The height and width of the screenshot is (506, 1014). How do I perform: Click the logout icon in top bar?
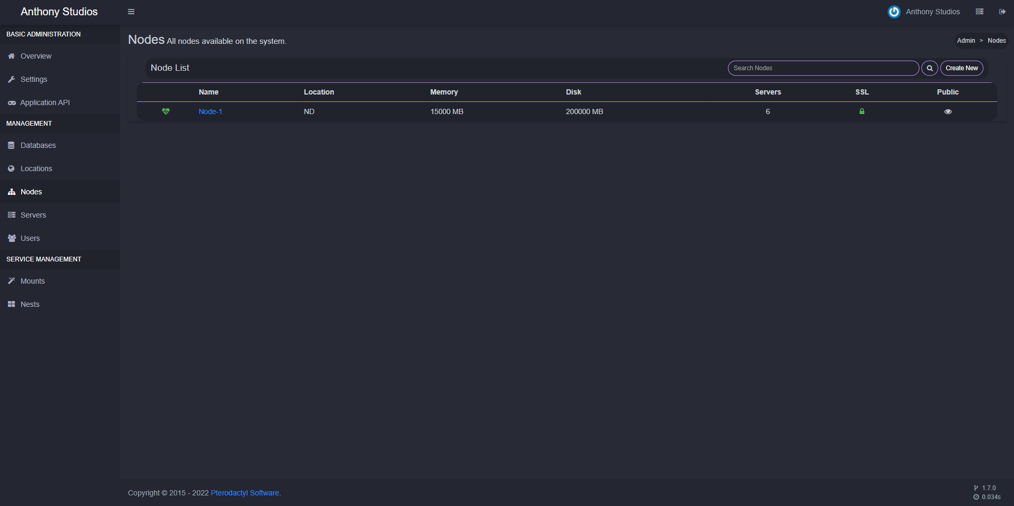click(x=1002, y=12)
